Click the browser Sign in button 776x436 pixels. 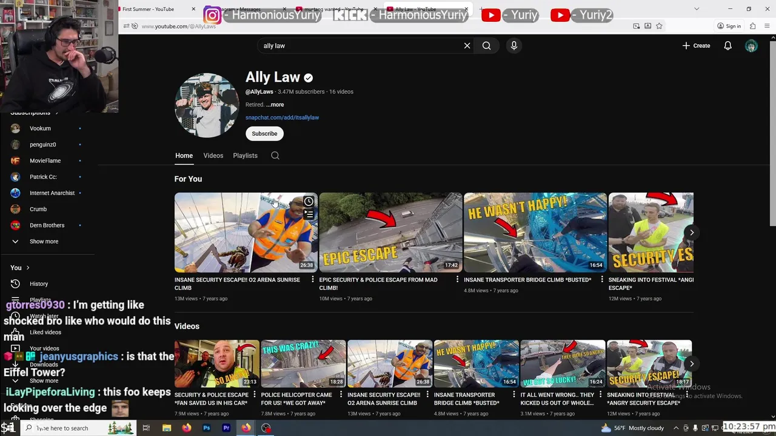729,26
